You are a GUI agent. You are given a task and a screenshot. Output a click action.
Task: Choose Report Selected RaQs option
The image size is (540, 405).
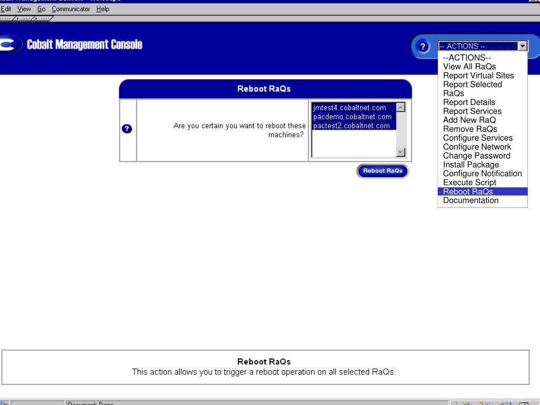483,89
